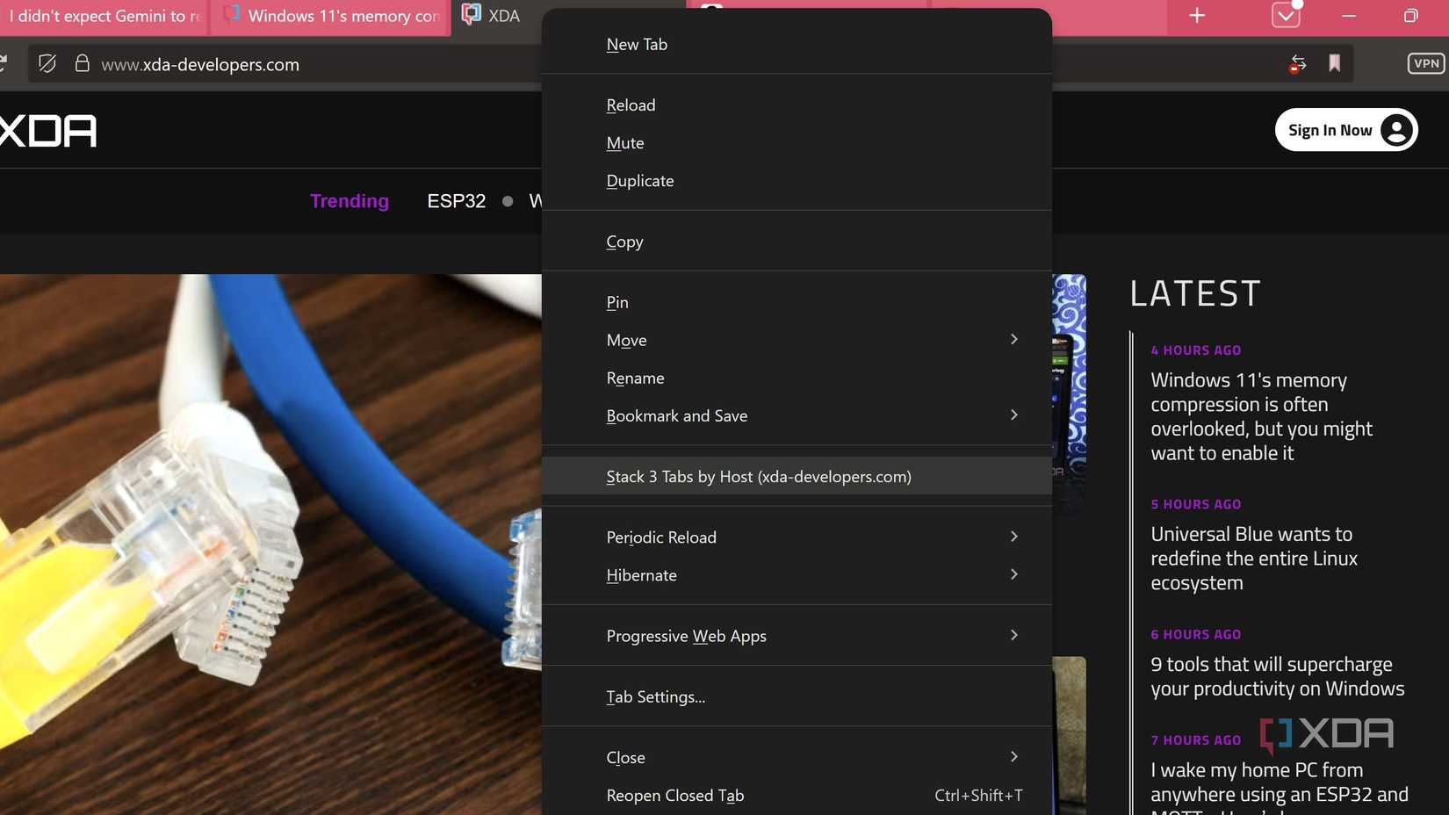The image size is (1449, 815).
Task: Click the site lock security icon
Action: pyautogui.click(x=82, y=63)
